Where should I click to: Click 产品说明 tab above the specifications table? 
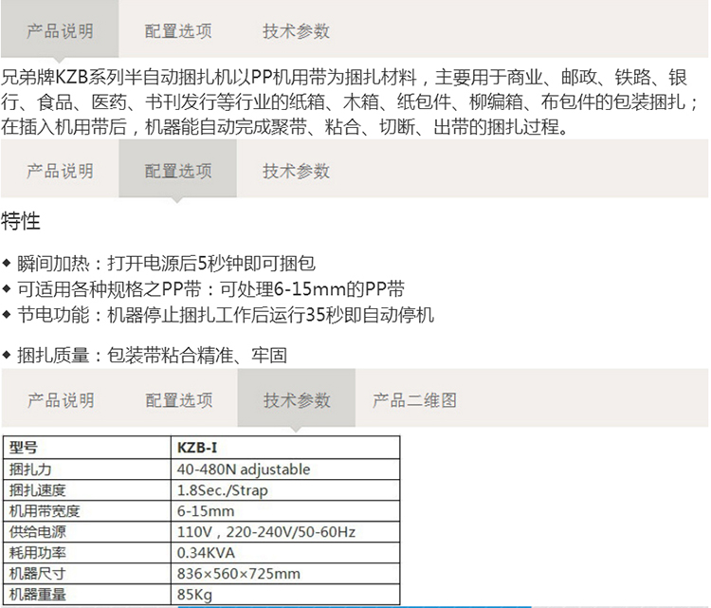pos(60,400)
